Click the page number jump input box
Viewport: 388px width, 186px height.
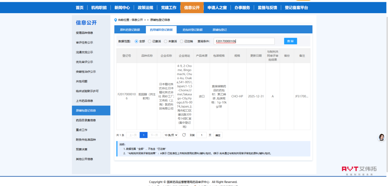point(201,135)
